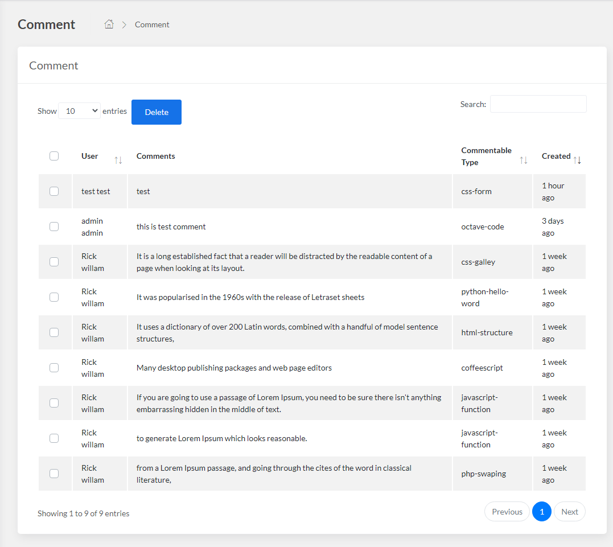Sort by Commentable Type column arrows
Screen dimensions: 613x547
click(x=524, y=161)
